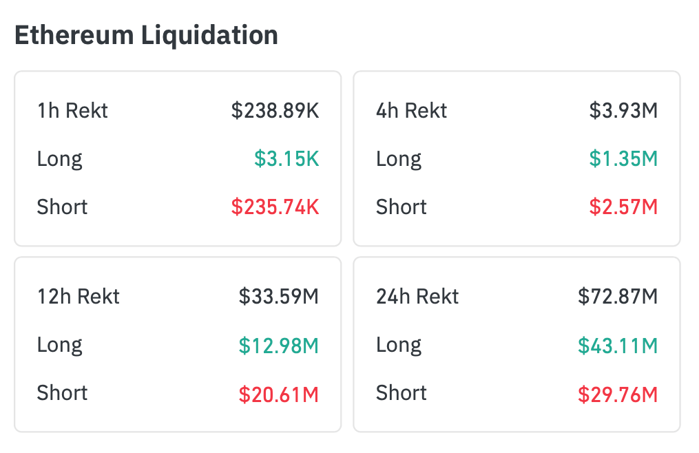Click the 24h Long value $43.11M
This screenshot has height=453, width=699.
(x=618, y=345)
